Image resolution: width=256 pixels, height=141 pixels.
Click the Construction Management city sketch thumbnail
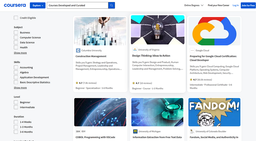coord(100,31)
